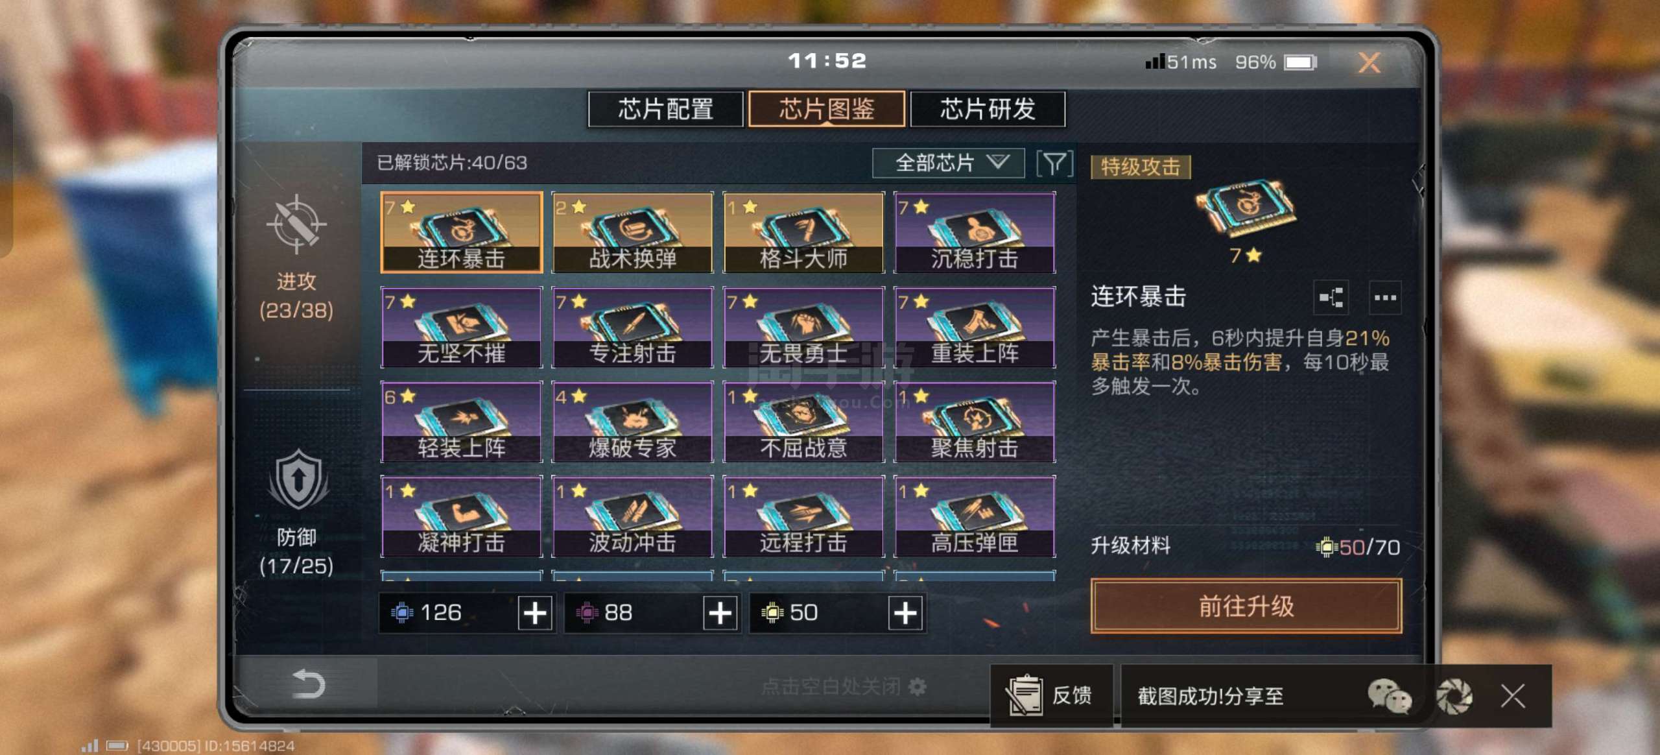
Task: Open the chip filter funnel icon
Action: [x=1054, y=163]
